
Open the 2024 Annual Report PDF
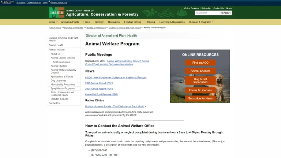click(99, 89)
